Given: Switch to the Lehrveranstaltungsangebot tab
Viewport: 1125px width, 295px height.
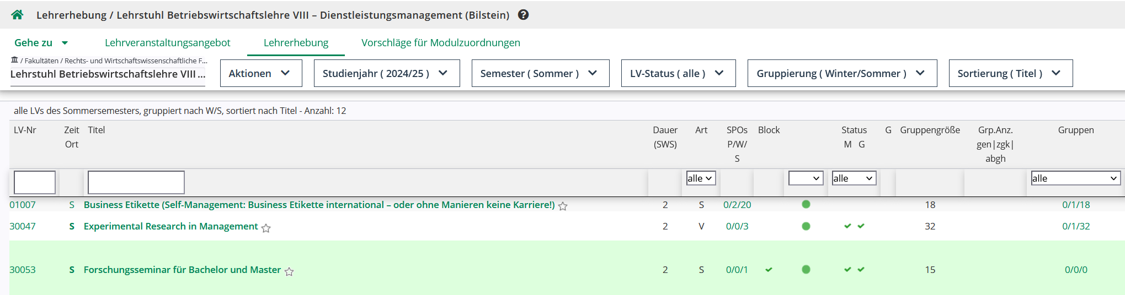Looking at the screenshot, I should pyautogui.click(x=167, y=43).
